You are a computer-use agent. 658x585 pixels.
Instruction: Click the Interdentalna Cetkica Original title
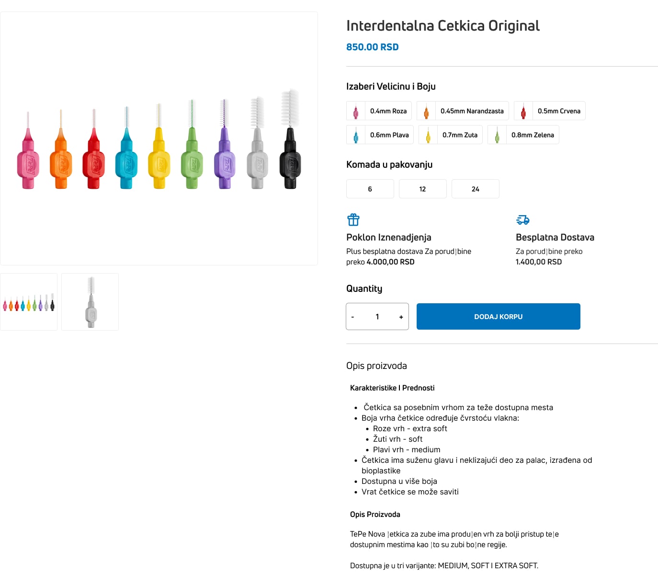coord(442,26)
